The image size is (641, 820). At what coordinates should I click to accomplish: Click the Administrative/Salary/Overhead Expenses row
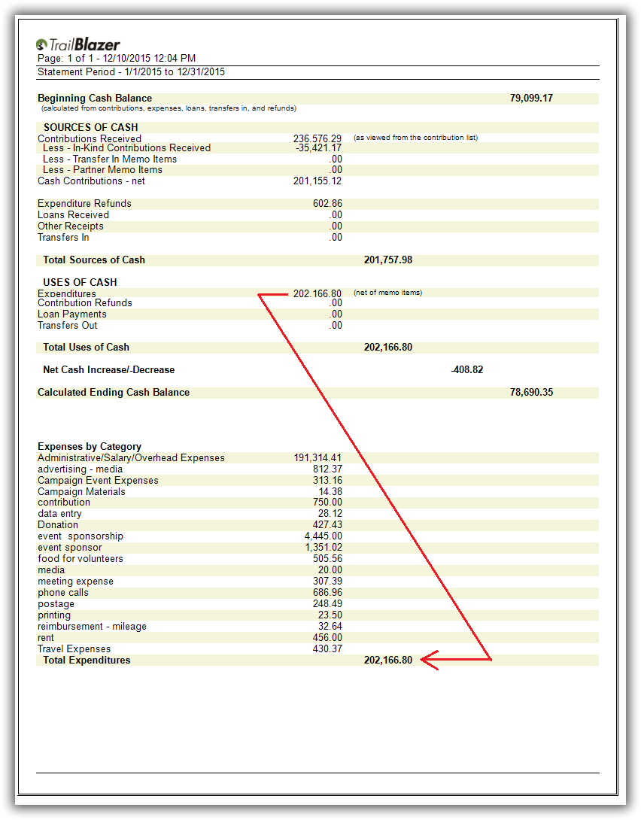[131, 458]
